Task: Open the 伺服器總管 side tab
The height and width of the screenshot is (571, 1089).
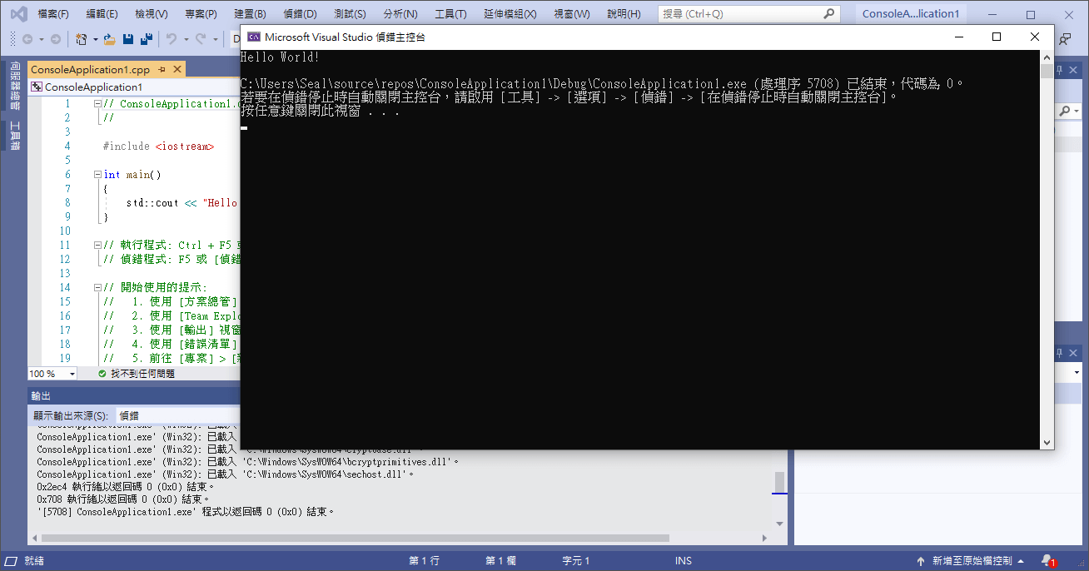Action: 15,87
